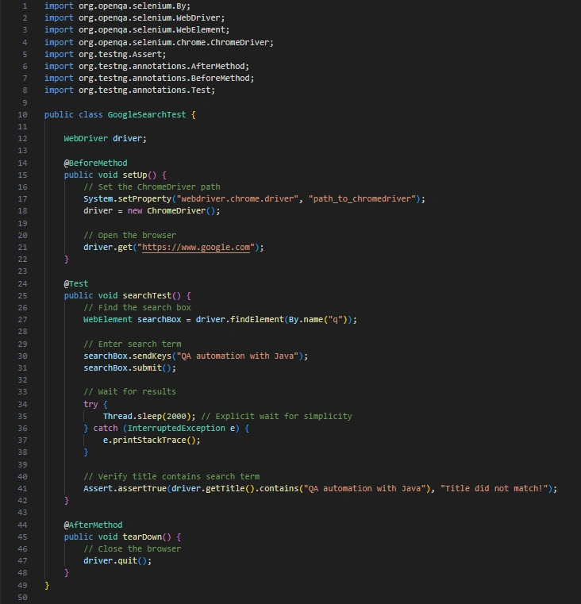Screen dimensions: 581x604
Task: Click 'By.name' on line 27
Action: [306, 320]
